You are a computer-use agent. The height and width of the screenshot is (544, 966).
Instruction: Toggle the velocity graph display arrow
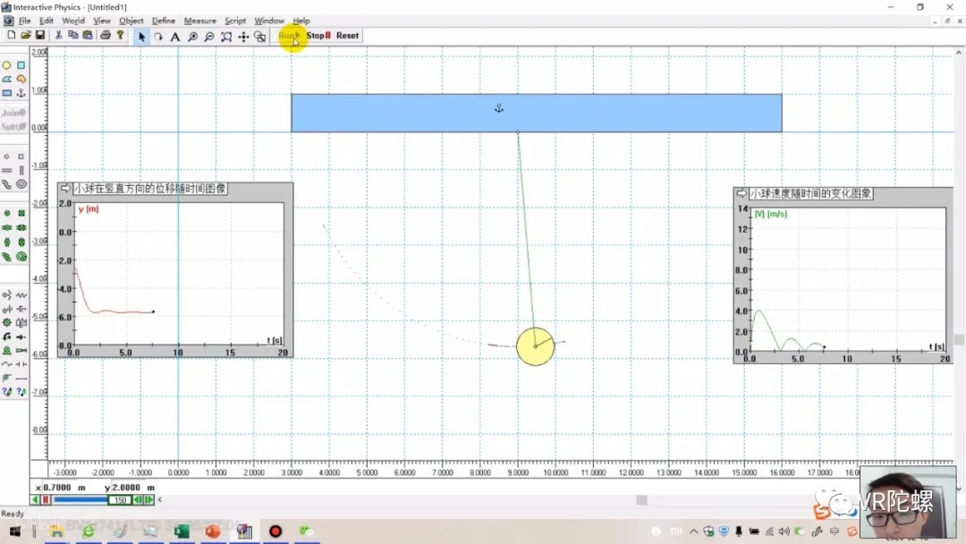tap(741, 193)
